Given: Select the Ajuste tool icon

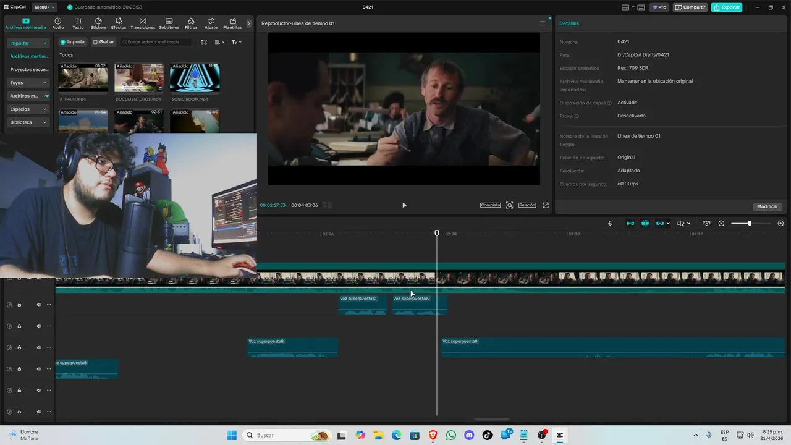Looking at the screenshot, I should tap(211, 23).
